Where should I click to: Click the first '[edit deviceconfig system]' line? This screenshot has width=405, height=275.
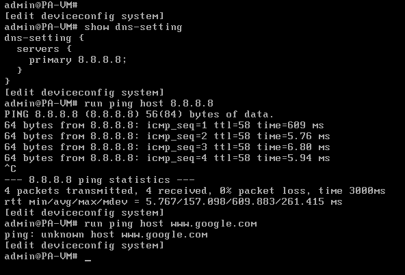[x=84, y=16]
